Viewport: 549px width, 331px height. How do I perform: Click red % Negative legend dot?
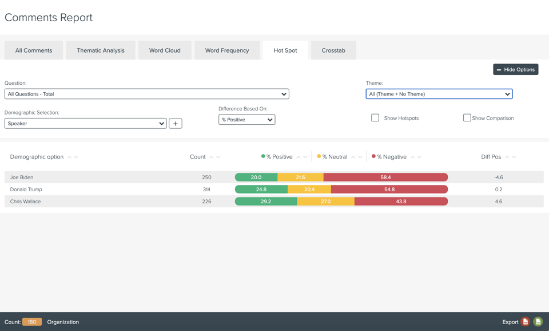373,156
